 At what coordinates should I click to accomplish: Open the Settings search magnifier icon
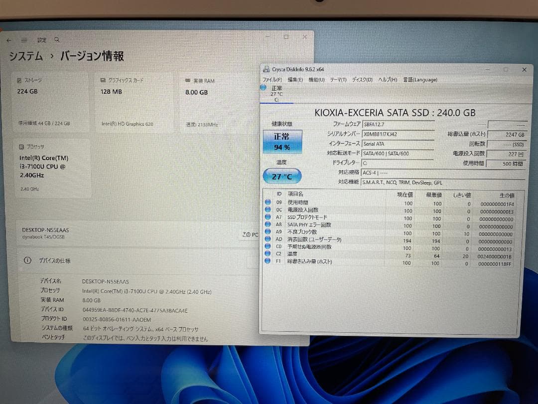(57, 39)
